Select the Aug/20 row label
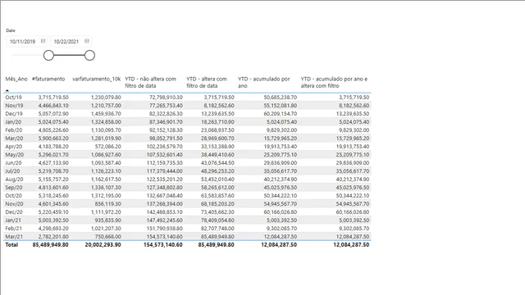This screenshot has height=295, width=525. coord(14,179)
